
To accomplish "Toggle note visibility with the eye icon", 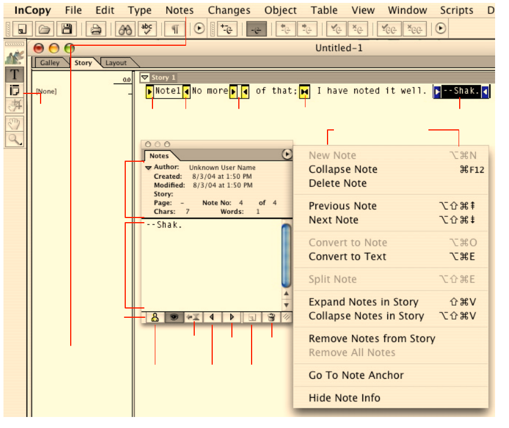I will tap(174, 317).
